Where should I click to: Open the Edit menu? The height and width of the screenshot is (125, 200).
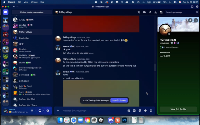19,2
